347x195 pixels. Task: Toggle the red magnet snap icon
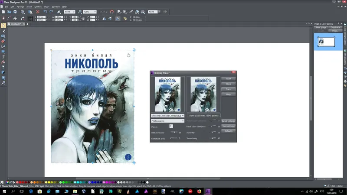point(112,12)
